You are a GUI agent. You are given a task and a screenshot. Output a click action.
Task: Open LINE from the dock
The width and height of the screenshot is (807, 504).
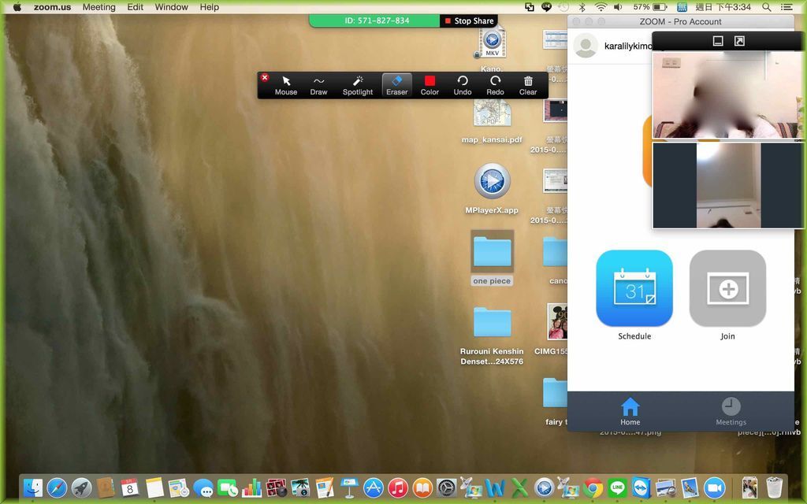[x=617, y=487]
